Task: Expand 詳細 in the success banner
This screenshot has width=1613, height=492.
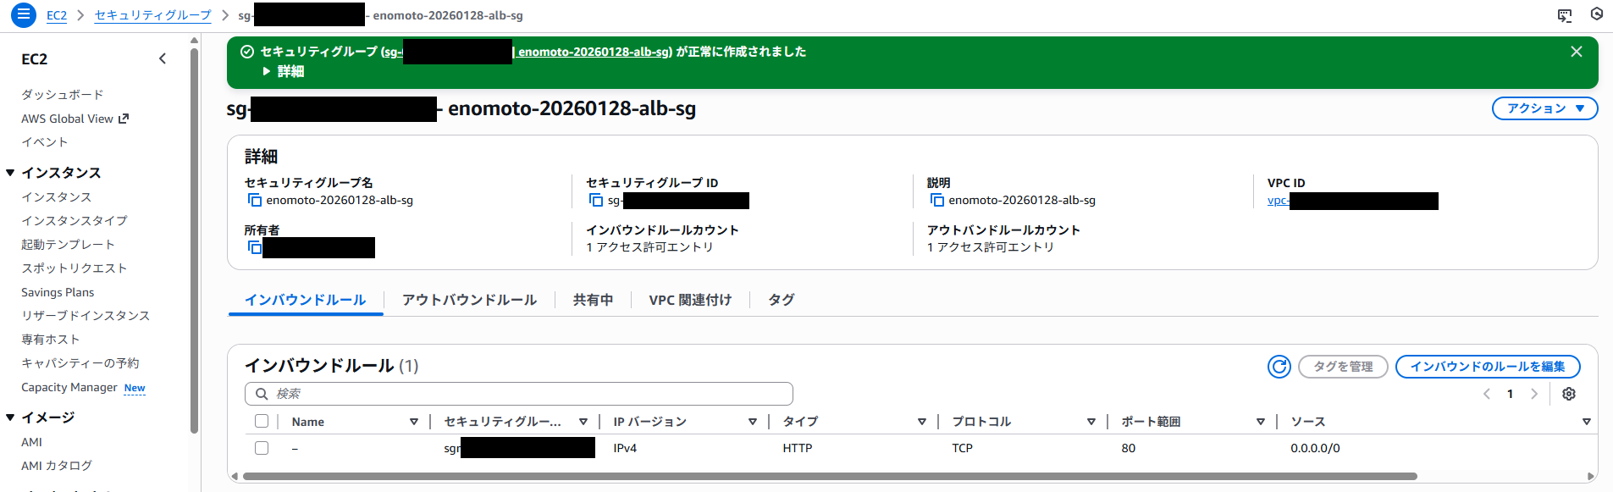Action: tap(284, 71)
